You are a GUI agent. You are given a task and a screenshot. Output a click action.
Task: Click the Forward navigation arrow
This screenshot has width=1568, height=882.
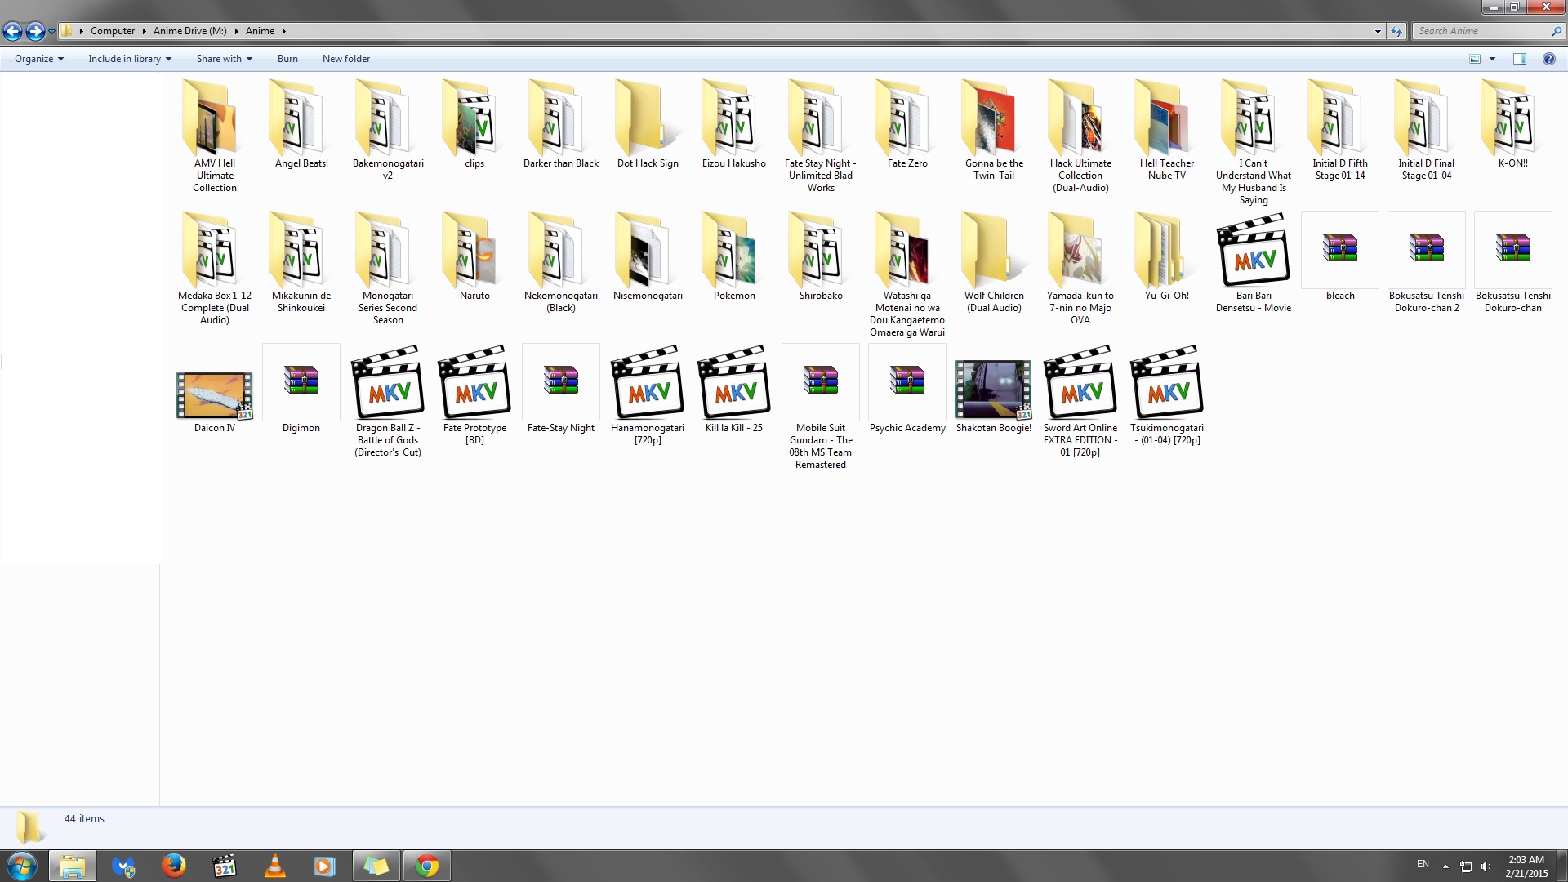tap(35, 31)
